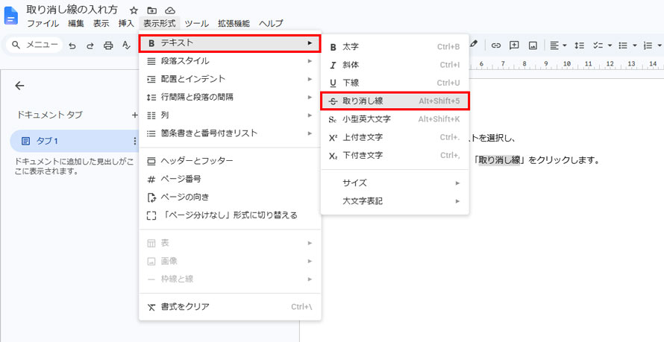Choose 書式をクリア menu item

[x=230, y=306]
